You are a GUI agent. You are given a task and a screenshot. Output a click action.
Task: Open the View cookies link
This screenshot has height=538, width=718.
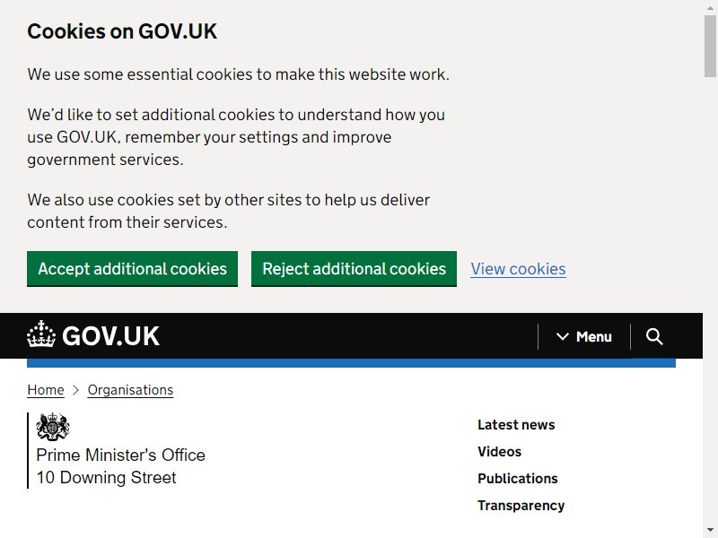[x=519, y=269]
